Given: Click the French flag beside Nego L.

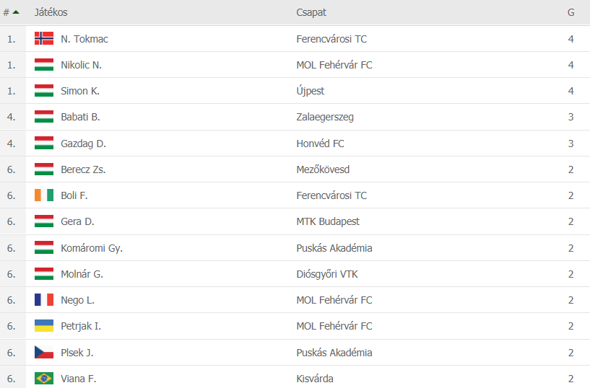Looking at the screenshot, I should pyautogui.click(x=44, y=300).
